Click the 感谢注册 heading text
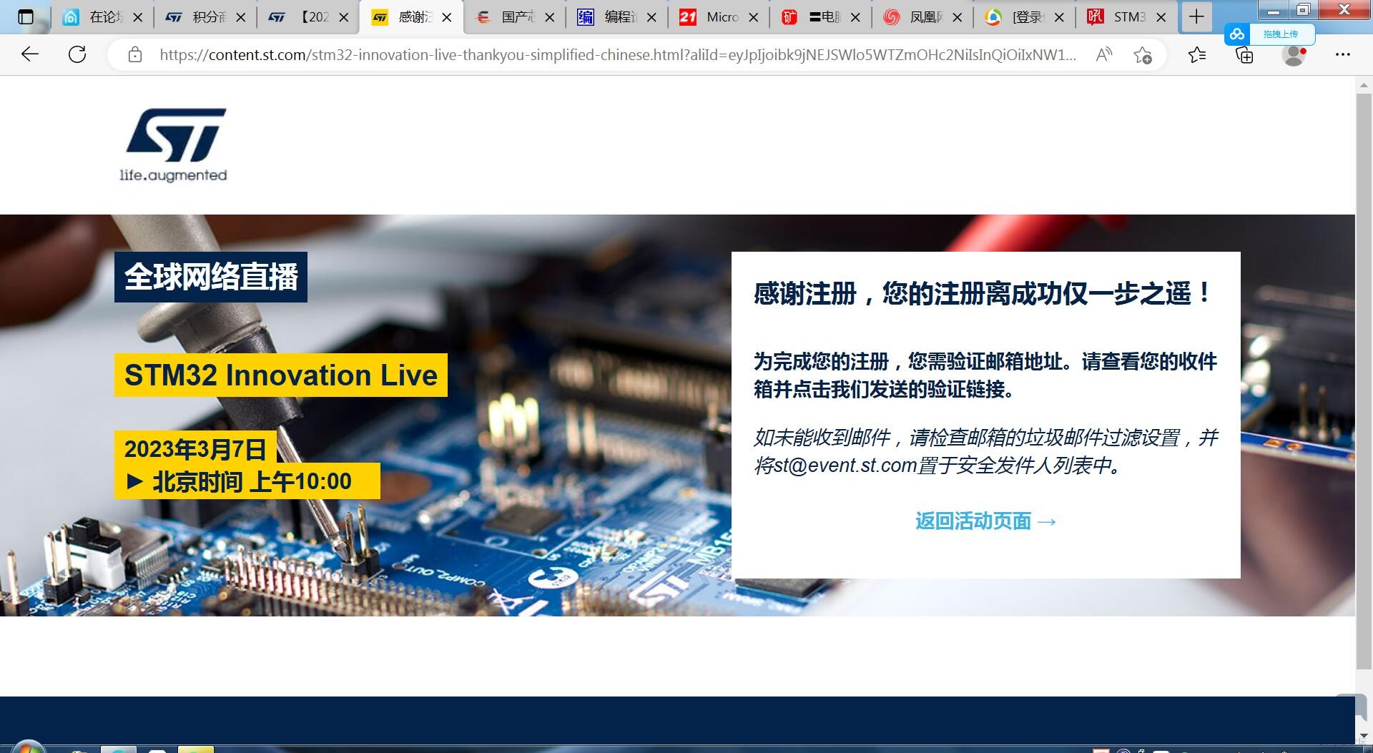 (983, 293)
